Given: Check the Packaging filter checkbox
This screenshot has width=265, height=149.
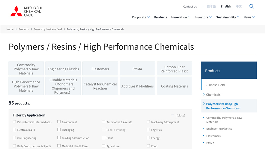Looking at the screenshot, I should [x=59, y=130].
